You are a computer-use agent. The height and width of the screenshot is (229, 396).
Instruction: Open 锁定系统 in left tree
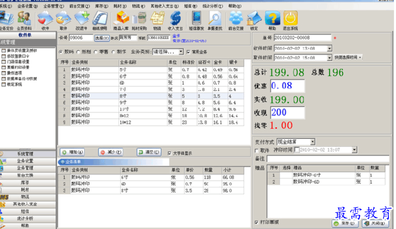(14, 84)
